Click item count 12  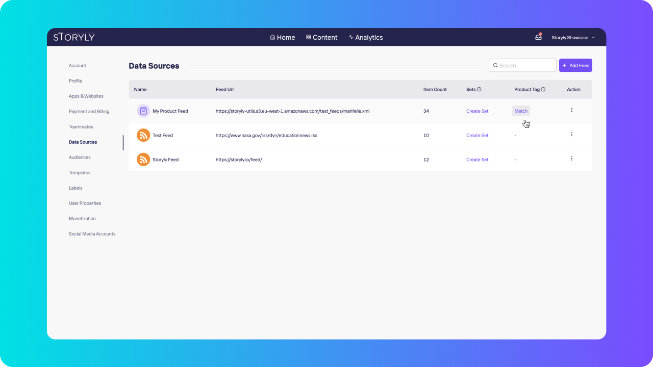point(426,160)
